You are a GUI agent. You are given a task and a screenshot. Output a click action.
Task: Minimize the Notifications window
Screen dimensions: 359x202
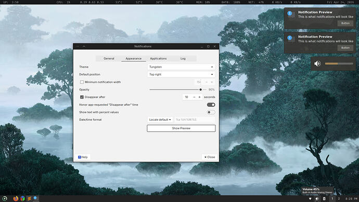(x=202, y=46)
